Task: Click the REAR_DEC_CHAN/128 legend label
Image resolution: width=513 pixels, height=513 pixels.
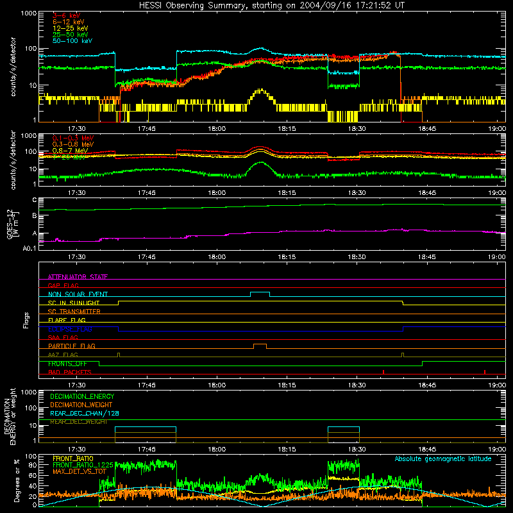Action: [85, 413]
